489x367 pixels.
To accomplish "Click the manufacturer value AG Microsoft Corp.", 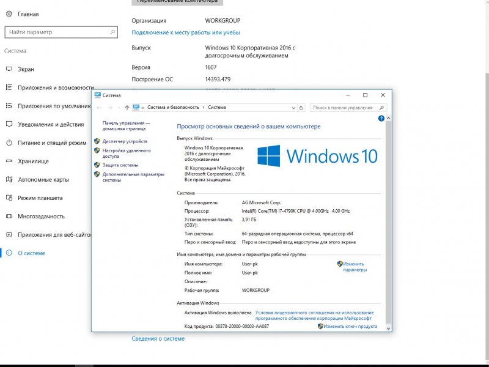I will tap(262, 202).
